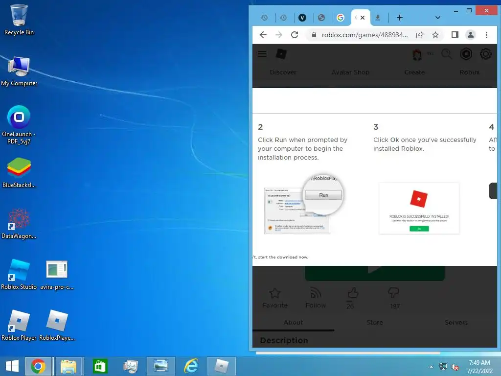Open the Windows Store taskbar icon
Screen dimensions: 501x376
click(x=100, y=366)
